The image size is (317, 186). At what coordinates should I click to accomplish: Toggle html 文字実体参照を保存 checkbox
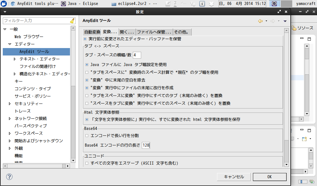[x=87, y=120]
